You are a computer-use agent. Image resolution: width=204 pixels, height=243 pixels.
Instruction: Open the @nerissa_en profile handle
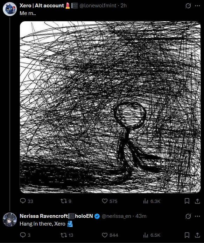pos(116,216)
